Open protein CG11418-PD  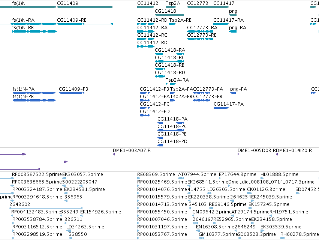pyautogui.click(x=172, y=142)
